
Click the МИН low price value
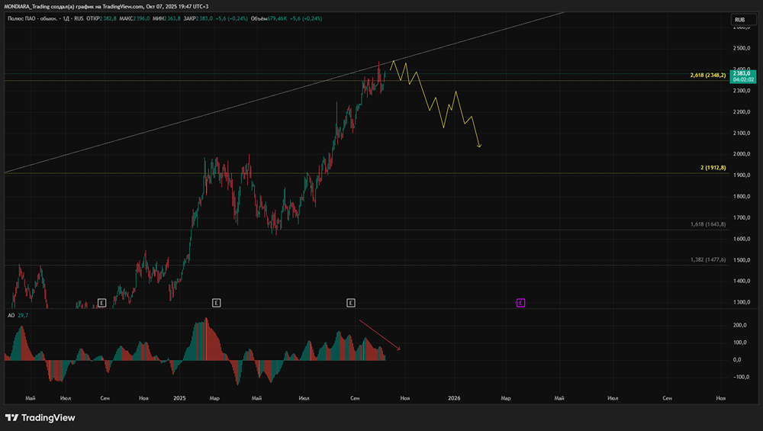tap(172, 18)
